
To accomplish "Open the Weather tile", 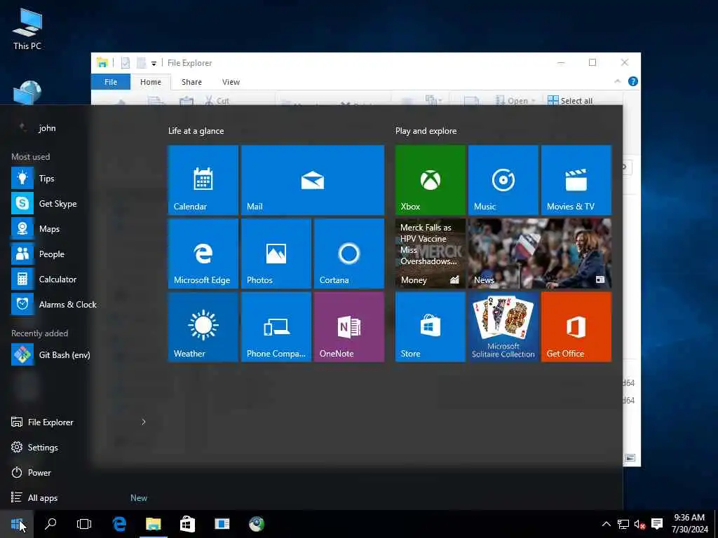I will point(203,327).
